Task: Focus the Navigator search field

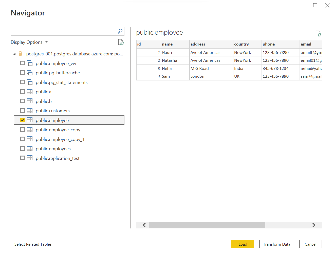Action: pyautogui.click(x=63, y=31)
